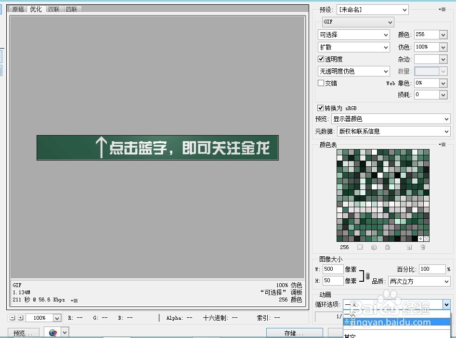Enable the 交错 interlaced checkbox

321,83
